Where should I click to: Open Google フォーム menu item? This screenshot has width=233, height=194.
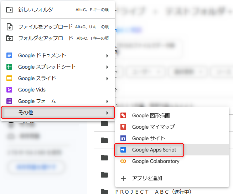coord(58,101)
